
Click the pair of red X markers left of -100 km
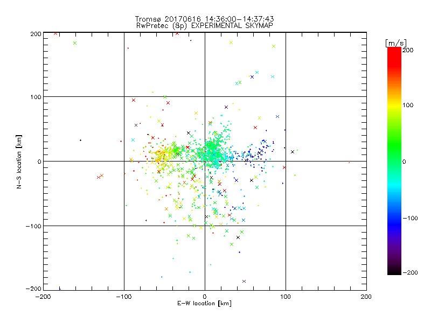pyautogui.click(x=100, y=176)
